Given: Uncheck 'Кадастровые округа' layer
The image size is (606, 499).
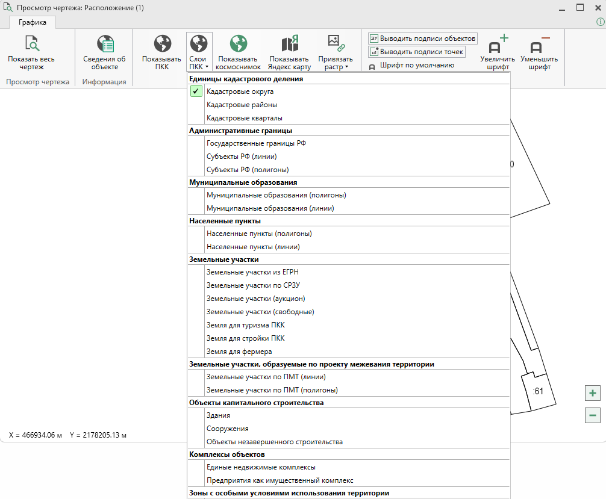Looking at the screenshot, I should pos(196,91).
